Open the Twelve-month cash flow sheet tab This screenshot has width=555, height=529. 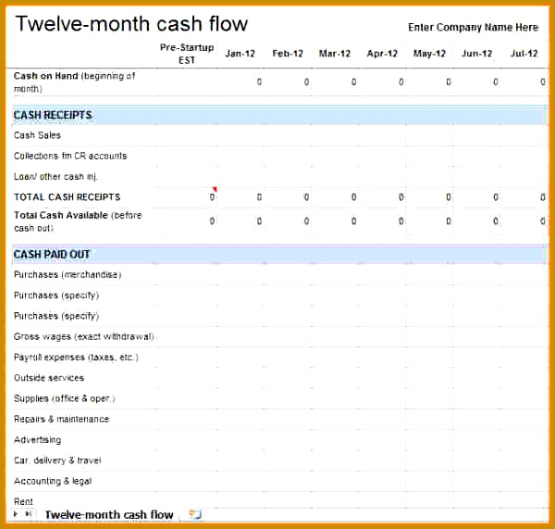click(109, 514)
